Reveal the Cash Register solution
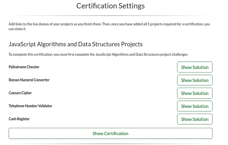Screen dimensions: 228x145 [x=195, y=119]
